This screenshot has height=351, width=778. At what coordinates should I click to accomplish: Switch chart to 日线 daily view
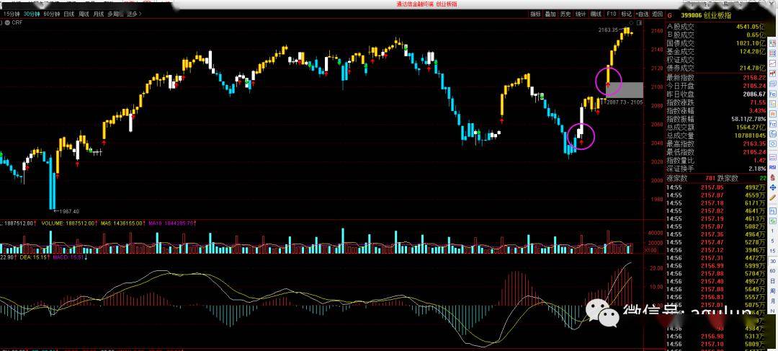pos(68,14)
